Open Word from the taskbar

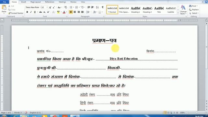click(x=75, y=116)
